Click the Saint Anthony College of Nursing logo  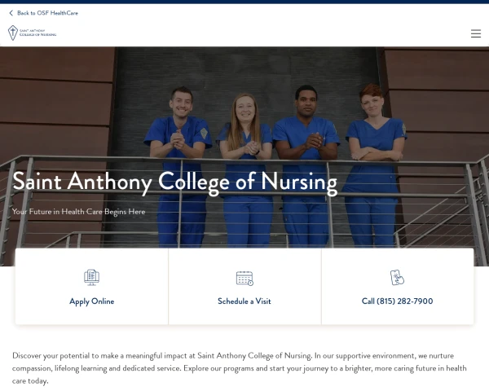click(x=32, y=33)
